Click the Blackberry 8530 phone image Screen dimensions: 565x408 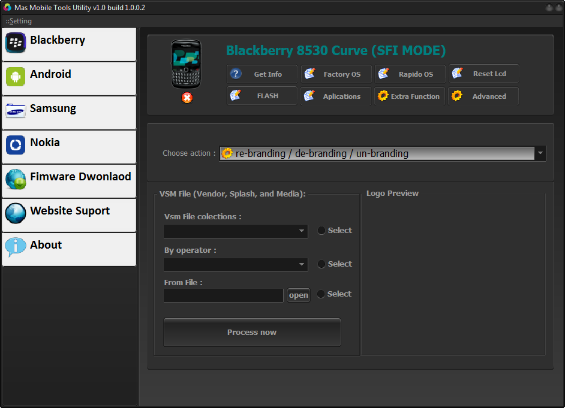[186, 64]
